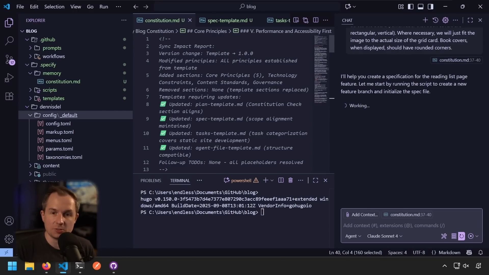Switch to spec-template.md tab
489x275 pixels.
pyautogui.click(x=227, y=20)
